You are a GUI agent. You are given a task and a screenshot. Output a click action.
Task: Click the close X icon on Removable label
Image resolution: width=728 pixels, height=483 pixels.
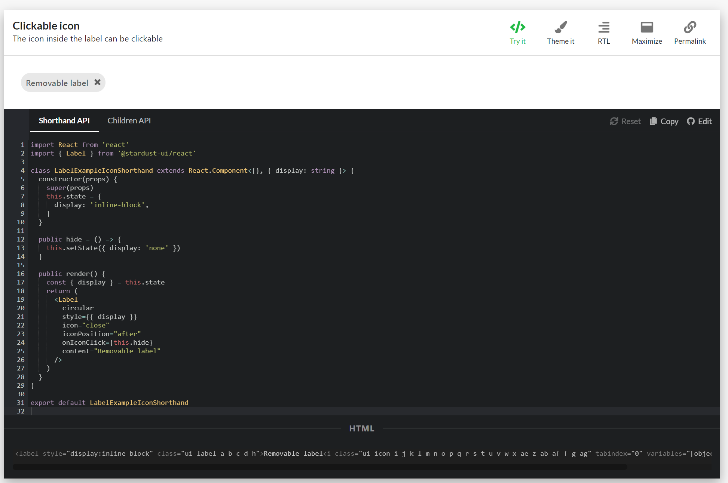click(97, 82)
